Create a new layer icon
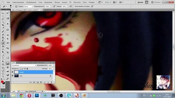 pos(48,82)
